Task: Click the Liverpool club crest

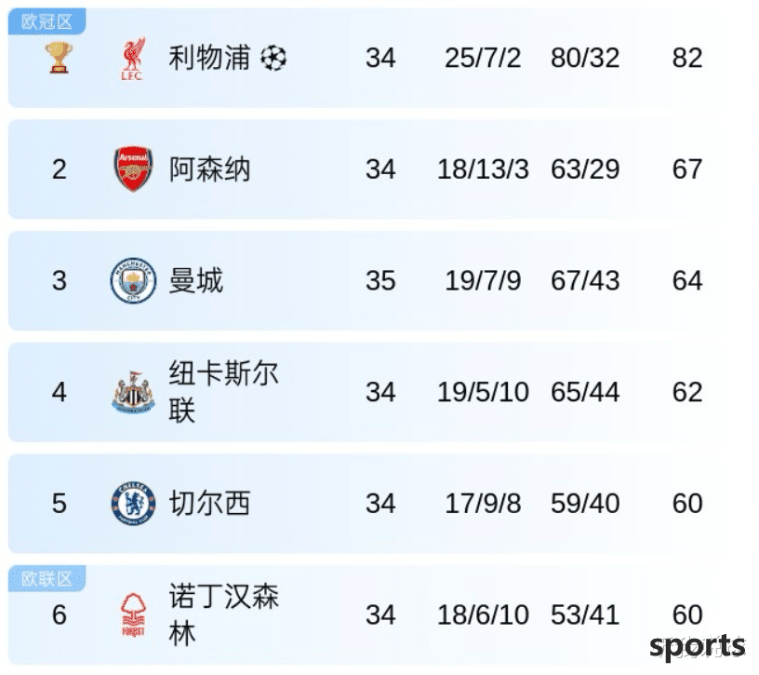Action: point(133,58)
